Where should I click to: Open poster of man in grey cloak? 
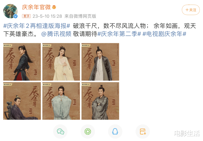click(x=100, y=62)
